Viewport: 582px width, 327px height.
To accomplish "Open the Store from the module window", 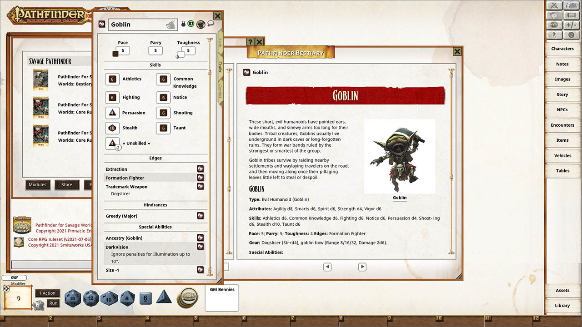I will tap(67, 185).
